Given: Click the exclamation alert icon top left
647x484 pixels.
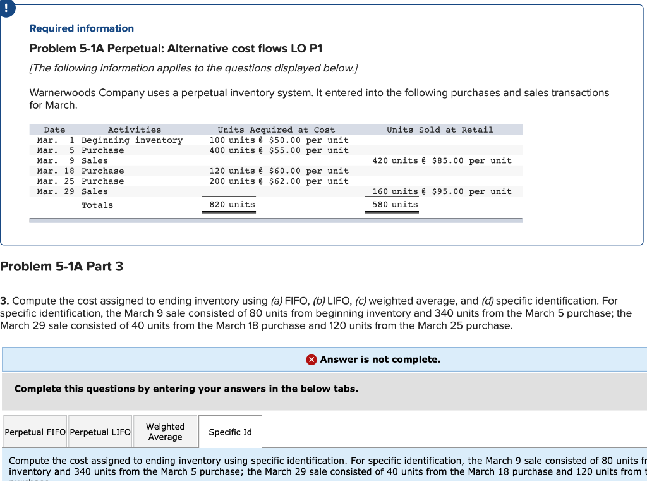Looking at the screenshot, I should pos(7,8).
